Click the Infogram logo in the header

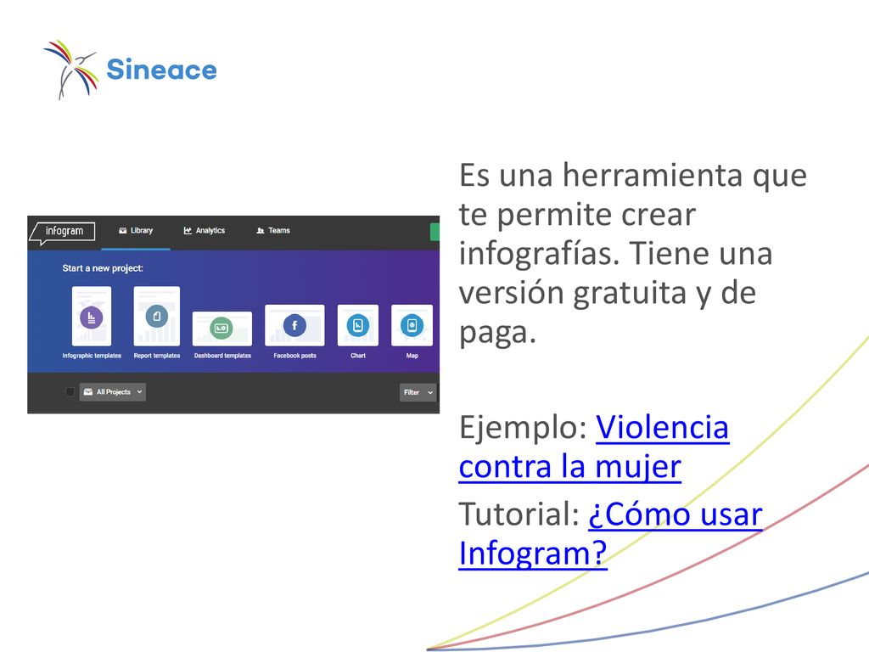pyautogui.click(x=63, y=232)
